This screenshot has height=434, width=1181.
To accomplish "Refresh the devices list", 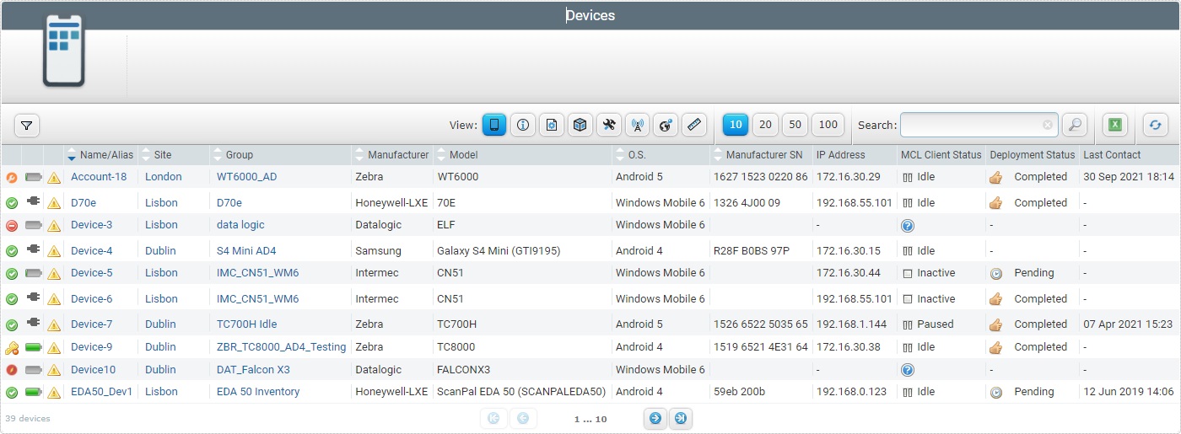I will click(1156, 125).
